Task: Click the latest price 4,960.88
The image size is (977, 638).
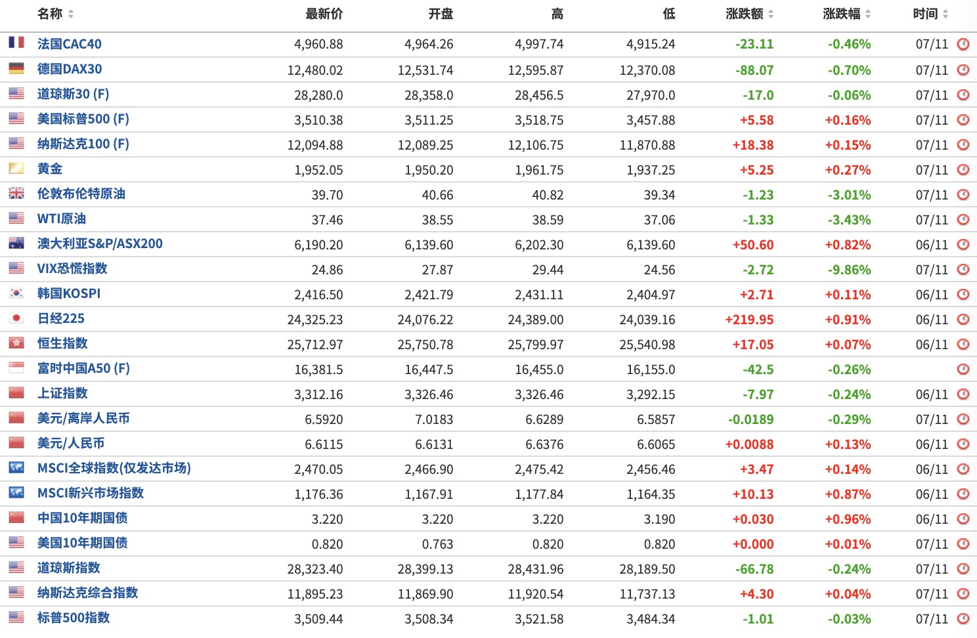Action: pyautogui.click(x=318, y=45)
